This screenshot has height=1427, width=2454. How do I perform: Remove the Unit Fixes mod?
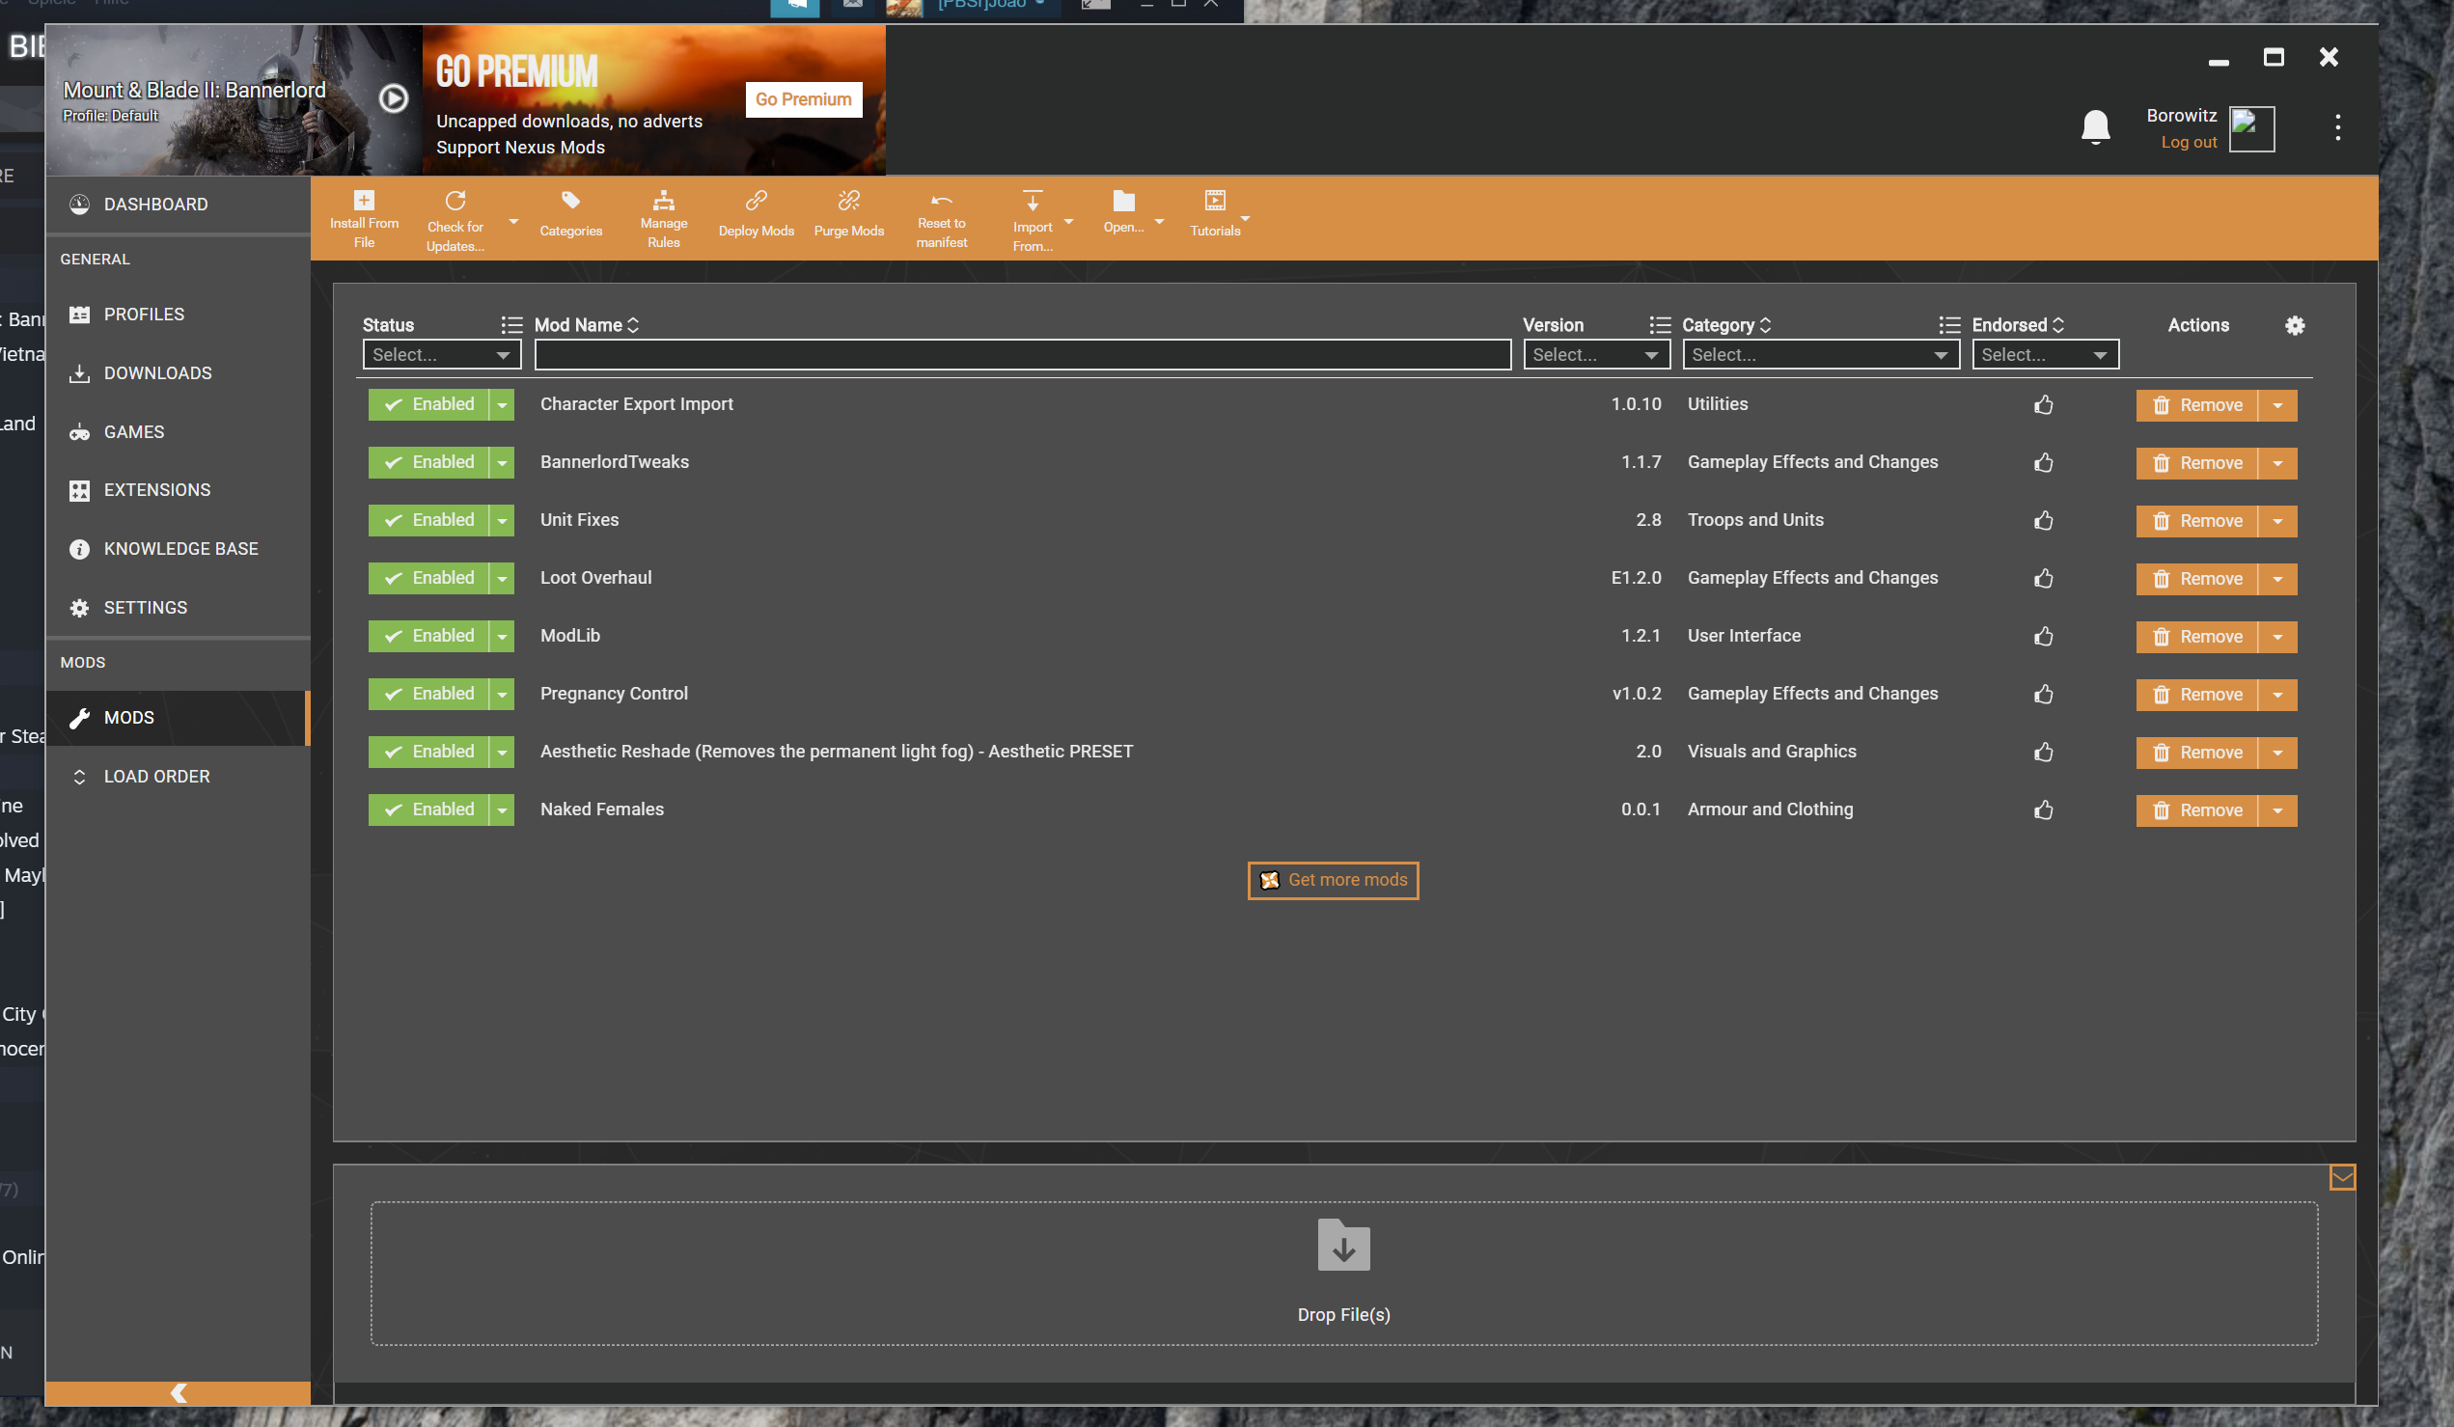pos(2196,521)
